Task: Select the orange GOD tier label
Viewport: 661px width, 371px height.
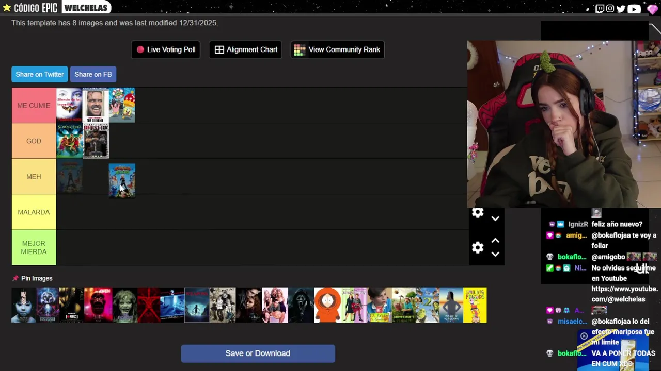Action: (34, 141)
